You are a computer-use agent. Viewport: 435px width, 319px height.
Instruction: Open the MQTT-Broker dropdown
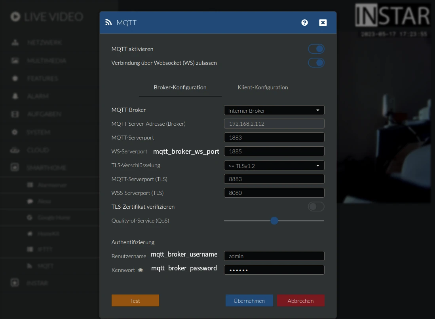274,110
